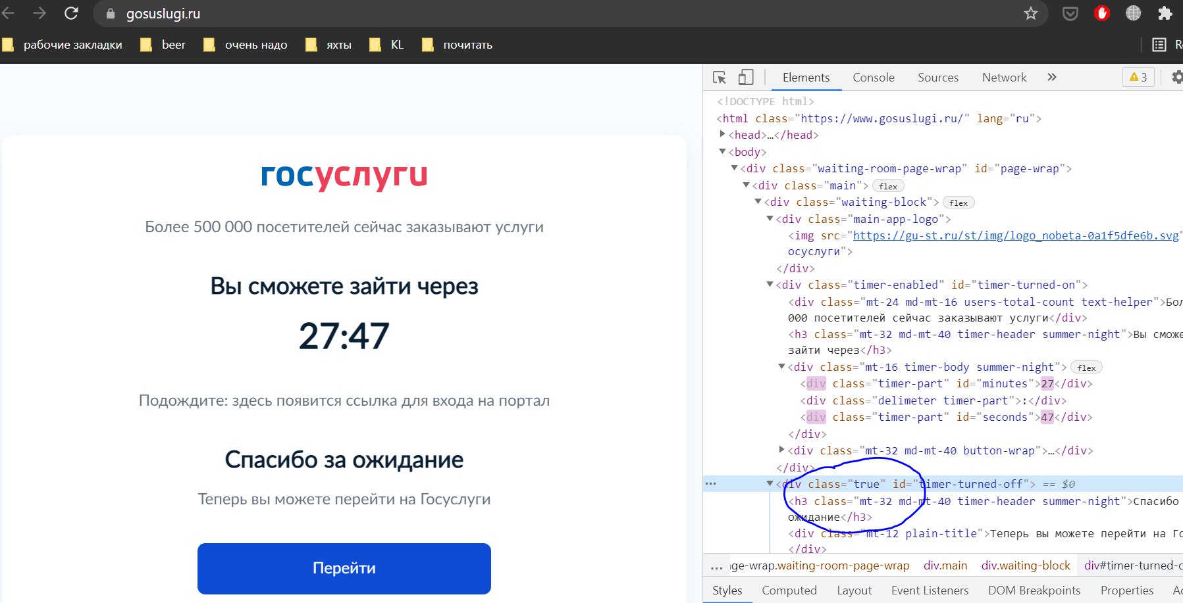Collapse the body element node
Image resolution: width=1183 pixels, height=603 pixels.
click(723, 151)
